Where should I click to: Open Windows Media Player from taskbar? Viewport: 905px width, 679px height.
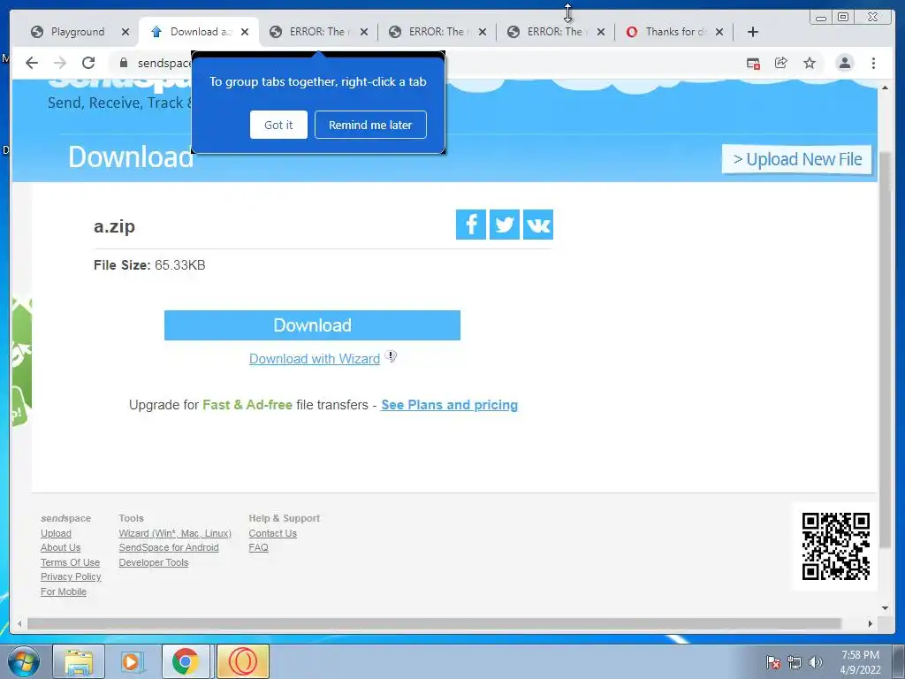[x=133, y=661]
